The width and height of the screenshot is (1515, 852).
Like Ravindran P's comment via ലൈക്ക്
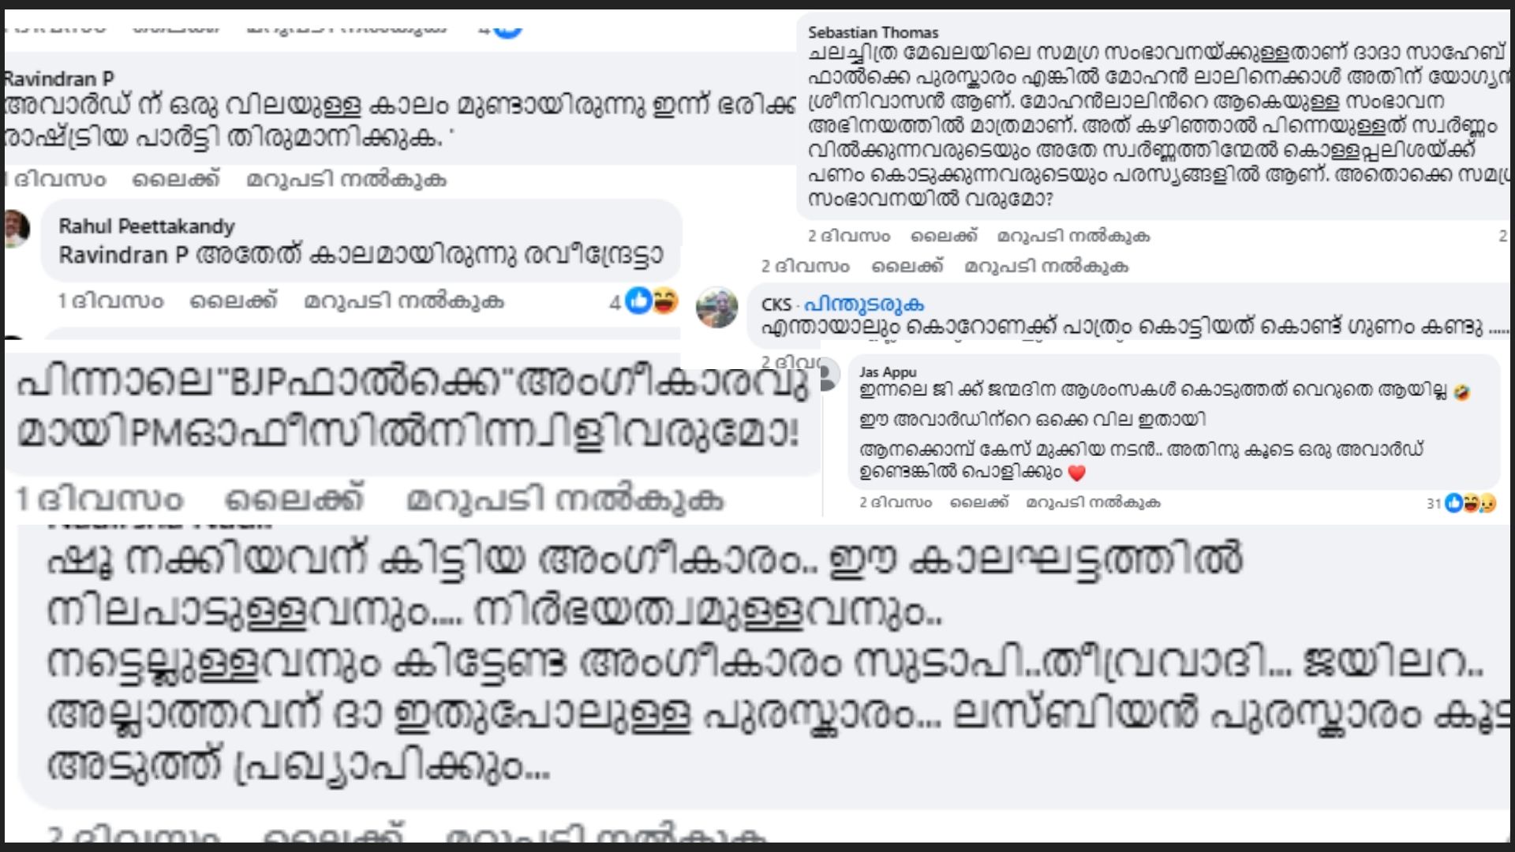pyautogui.click(x=176, y=180)
